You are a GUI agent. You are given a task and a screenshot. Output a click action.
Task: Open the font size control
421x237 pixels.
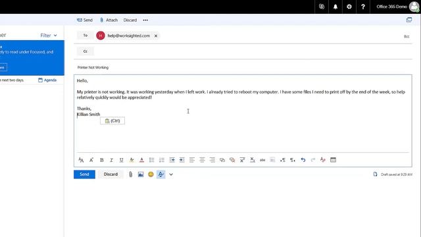[91, 160]
